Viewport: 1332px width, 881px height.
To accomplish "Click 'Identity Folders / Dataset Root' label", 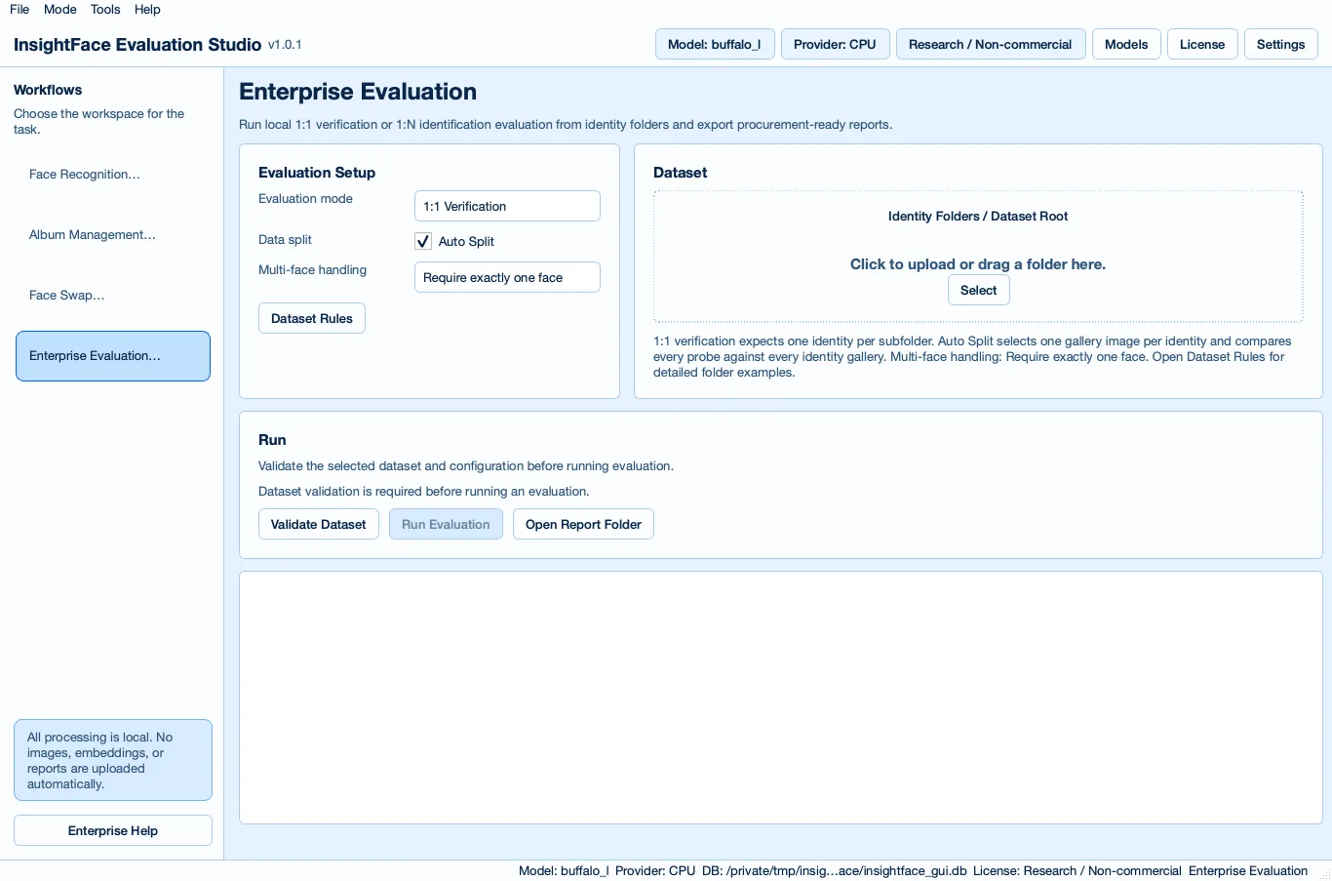I will pyautogui.click(x=978, y=217).
